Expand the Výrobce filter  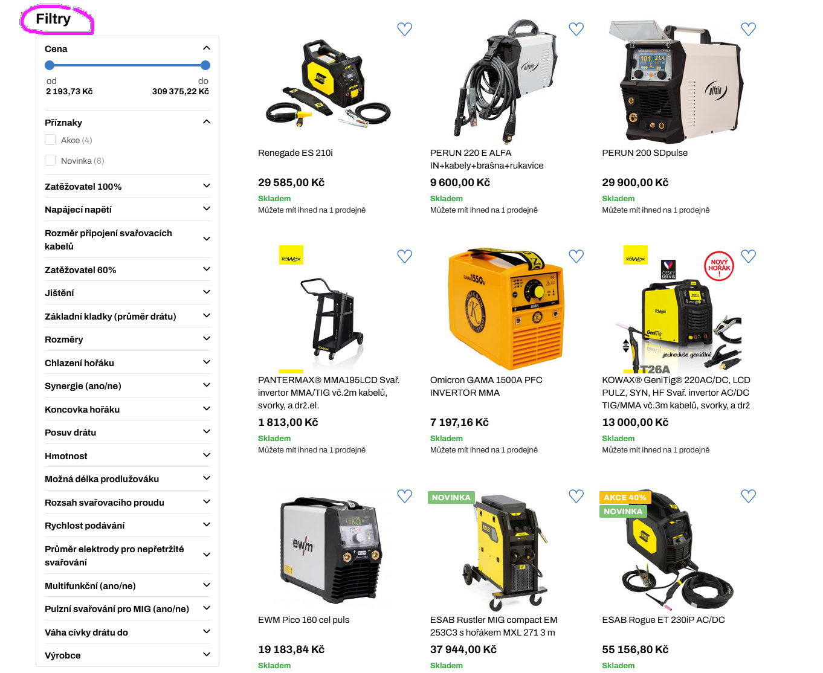coord(127,655)
